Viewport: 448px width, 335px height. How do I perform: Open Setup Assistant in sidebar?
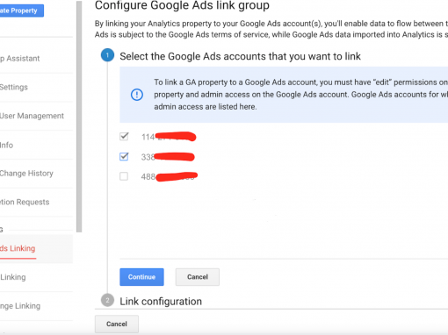(x=19, y=59)
